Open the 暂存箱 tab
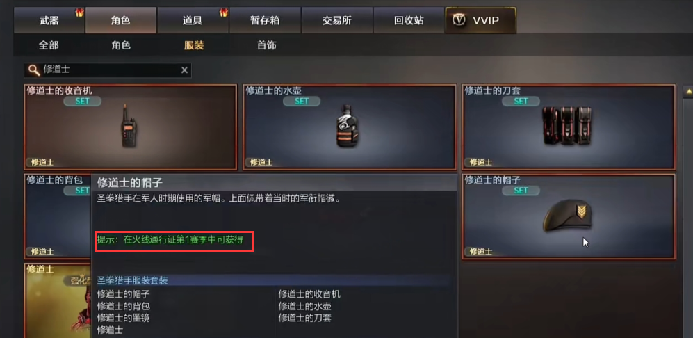Image resolution: width=693 pixels, height=338 pixels. click(x=266, y=20)
